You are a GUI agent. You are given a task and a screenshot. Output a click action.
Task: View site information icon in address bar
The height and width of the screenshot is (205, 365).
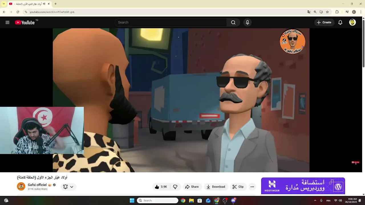tap(26, 12)
